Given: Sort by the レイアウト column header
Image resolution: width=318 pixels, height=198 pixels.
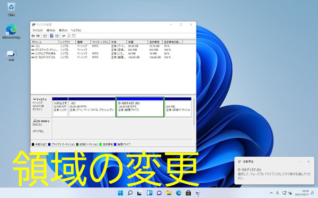Looking at the screenshot, I should [x=67, y=42].
